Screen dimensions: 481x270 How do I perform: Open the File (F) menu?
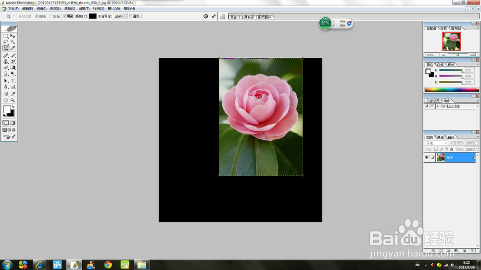tap(13, 9)
